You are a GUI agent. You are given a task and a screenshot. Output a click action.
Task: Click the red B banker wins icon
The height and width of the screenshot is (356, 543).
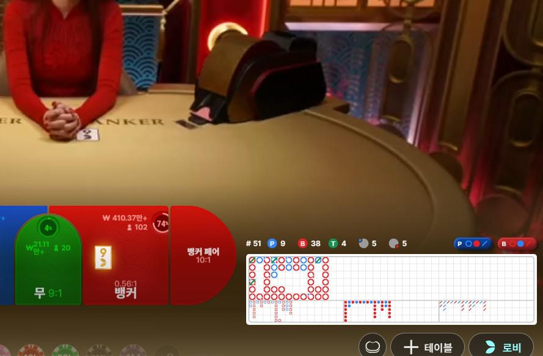pos(302,244)
